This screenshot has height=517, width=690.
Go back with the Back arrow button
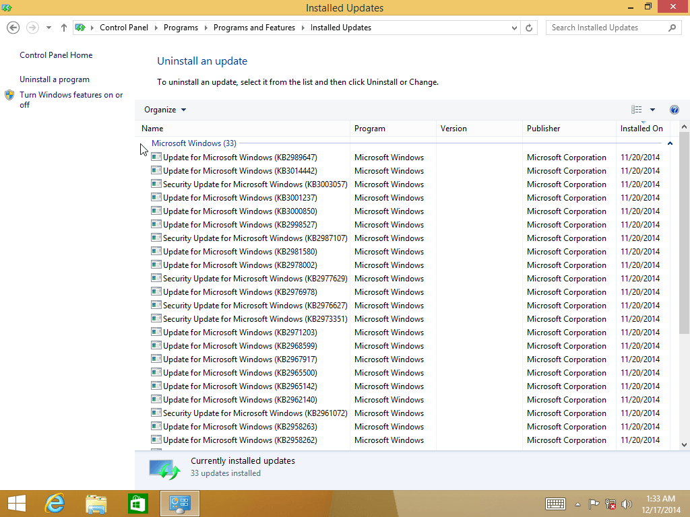pyautogui.click(x=13, y=28)
